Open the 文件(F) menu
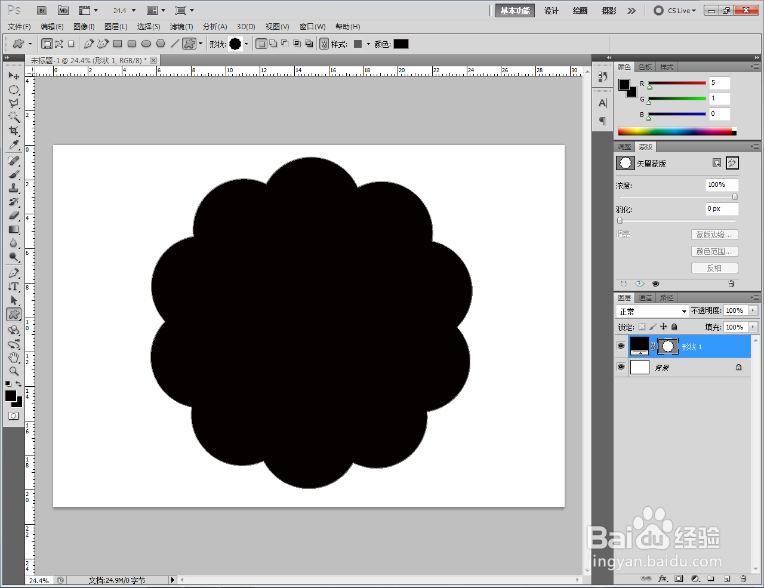Image resolution: width=764 pixels, height=588 pixels. [19, 27]
